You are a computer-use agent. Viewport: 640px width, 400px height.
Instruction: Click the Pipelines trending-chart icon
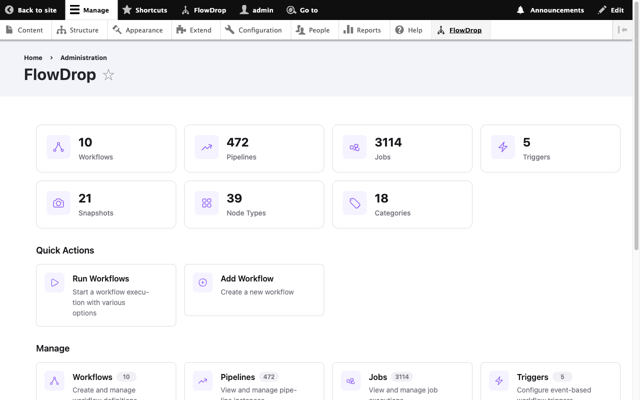[x=206, y=147]
